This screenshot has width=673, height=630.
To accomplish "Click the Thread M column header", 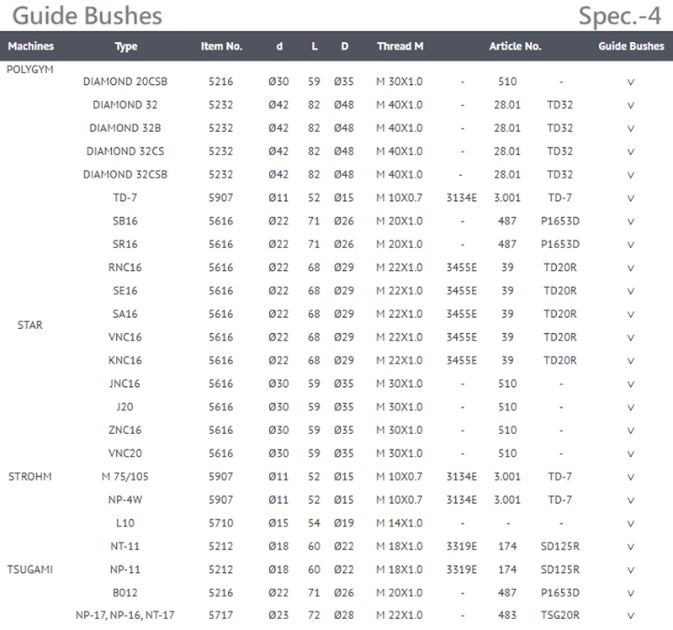I will 400,46.
